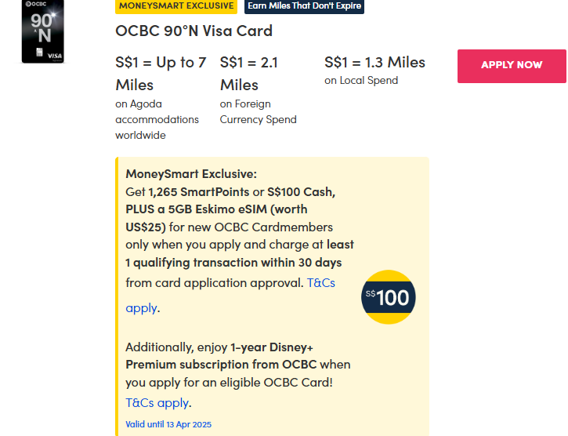
Task: Click the Earn Miles That Don't Expire tag
Action: click(304, 5)
